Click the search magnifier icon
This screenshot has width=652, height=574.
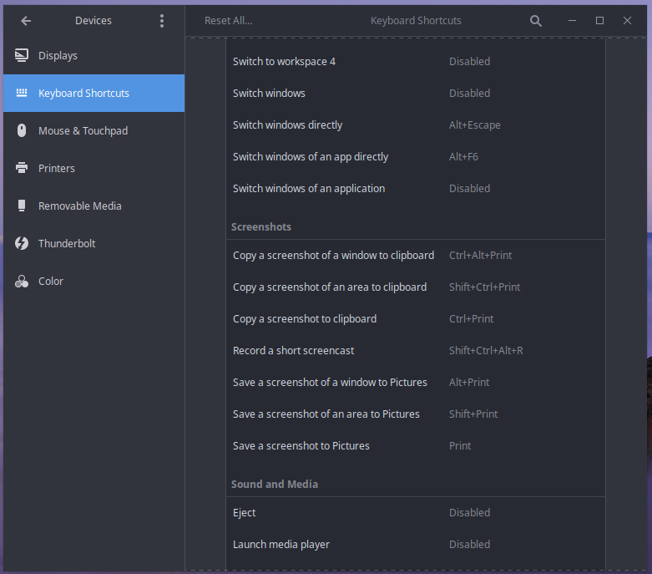(x=536, y=21)
